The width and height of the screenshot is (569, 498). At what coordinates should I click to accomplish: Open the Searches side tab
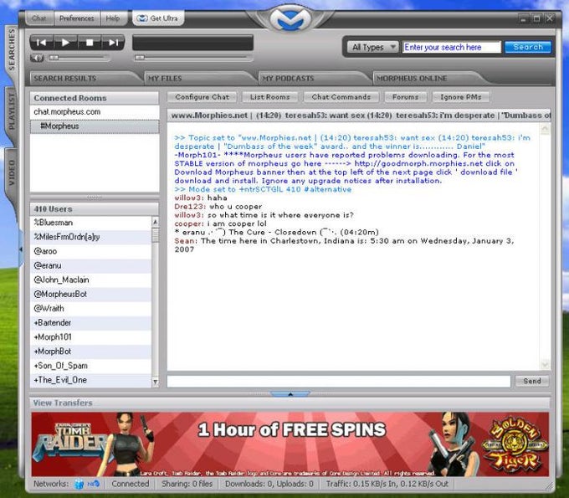pos(12,49)
